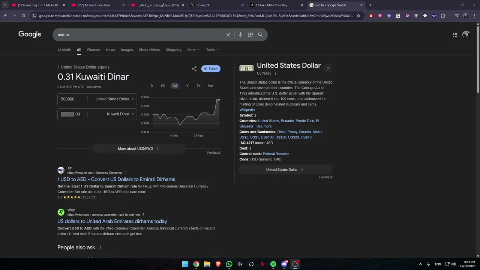Click the United States Dollar panel button
The height and width of the screenshot is (270, 480).
[x=285, y=169]
